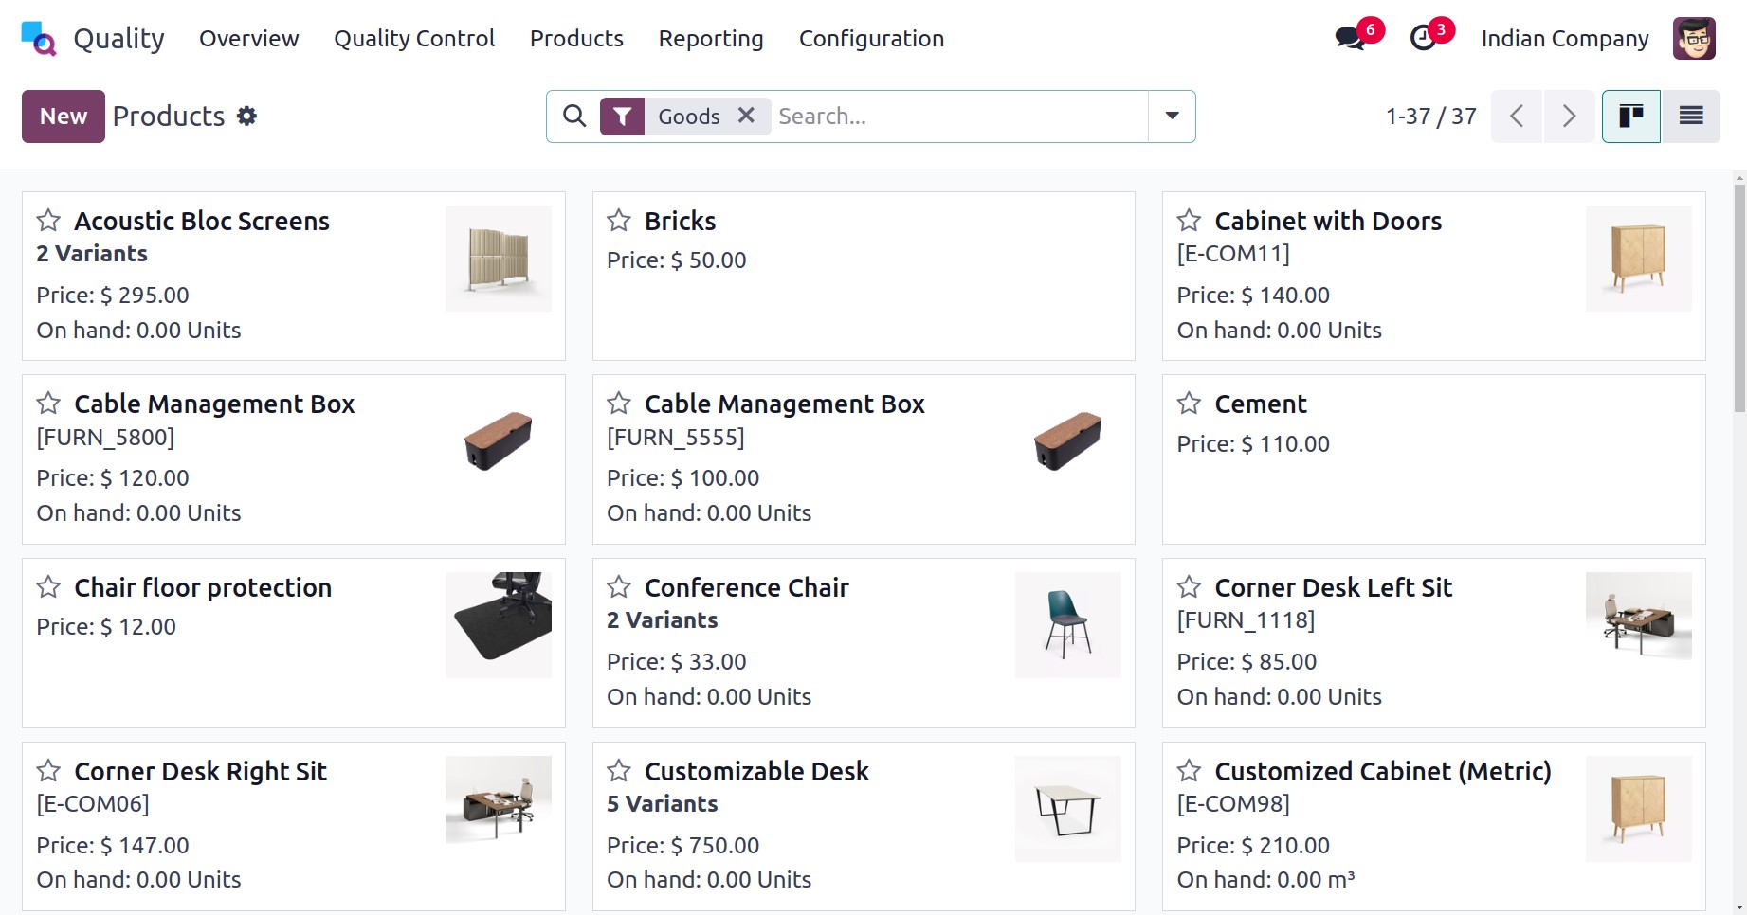Open the messages conversation icon
The image size is (1747, 915).
(1349, 39)
